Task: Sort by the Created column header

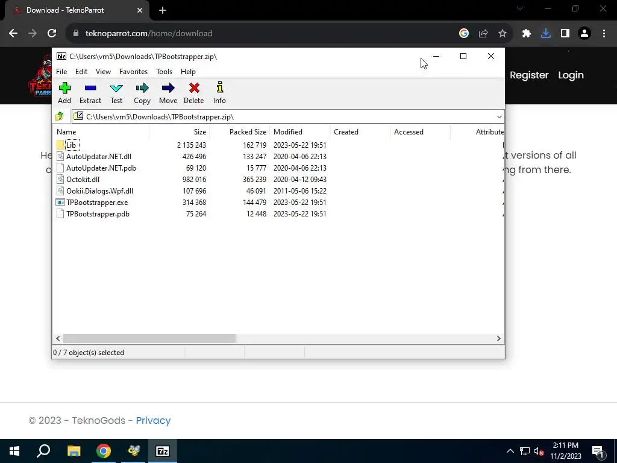Action: click(x=360, y=132)
